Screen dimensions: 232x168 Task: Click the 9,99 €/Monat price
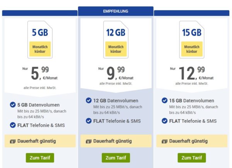(116, 72)
